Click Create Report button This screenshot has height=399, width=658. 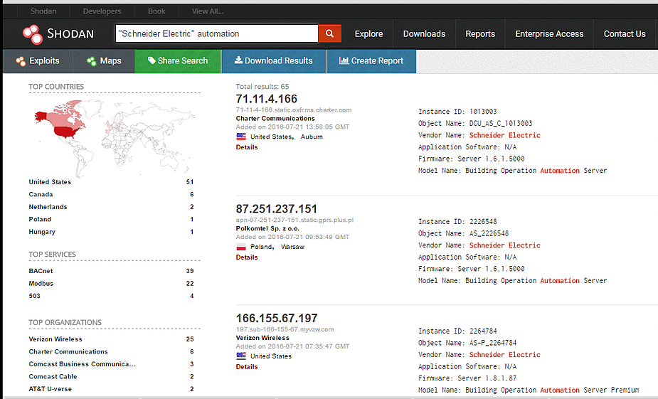point(371,61)
